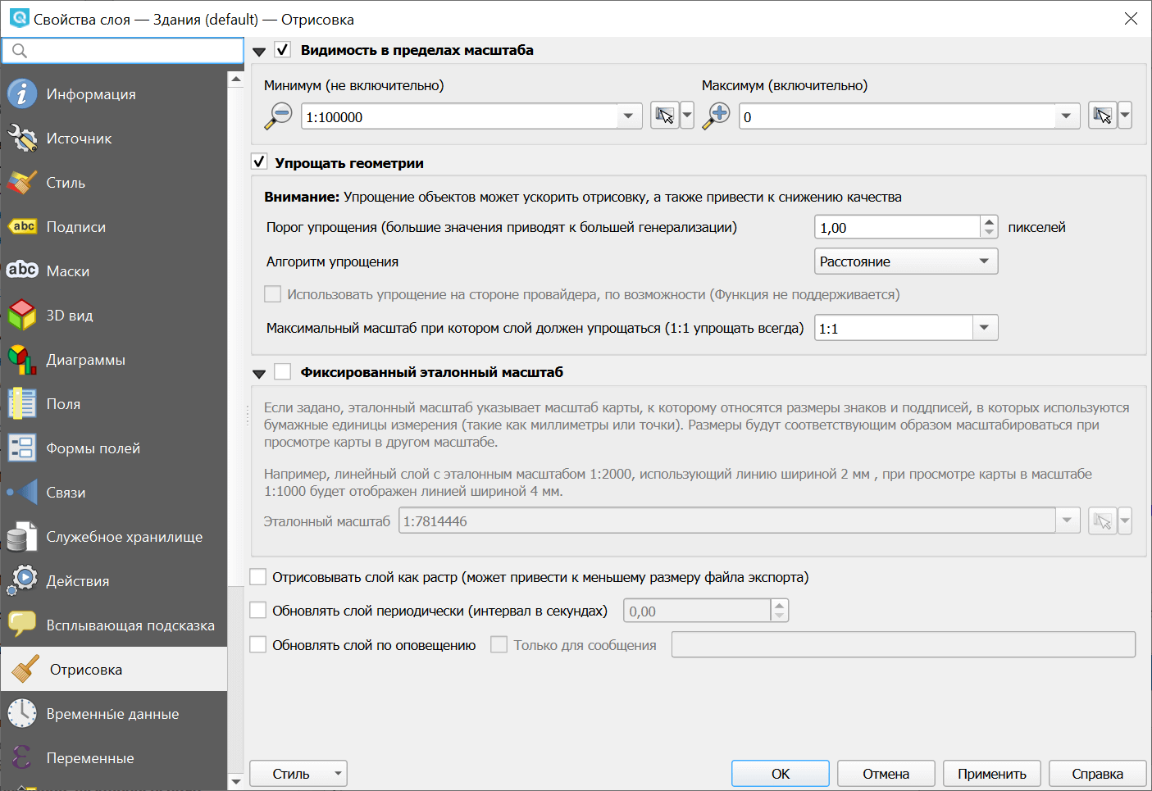Open the Источник section via wrench icon
The image size is (1152, 791).
pyautogui.click(x=22, y=139)
